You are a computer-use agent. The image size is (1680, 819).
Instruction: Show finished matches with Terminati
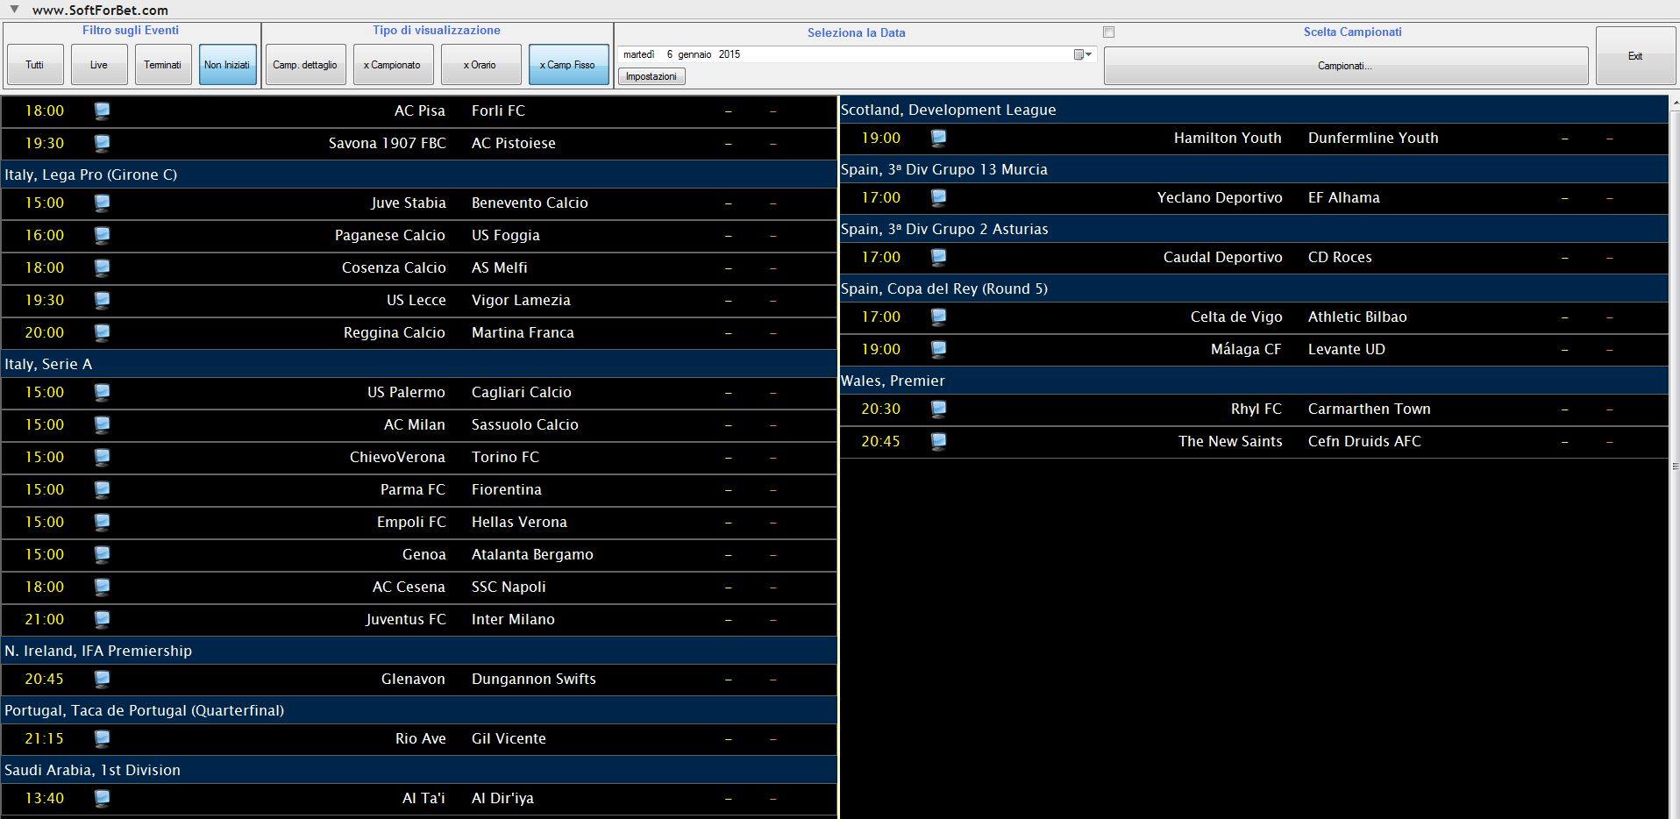click(x=163, y=65)
